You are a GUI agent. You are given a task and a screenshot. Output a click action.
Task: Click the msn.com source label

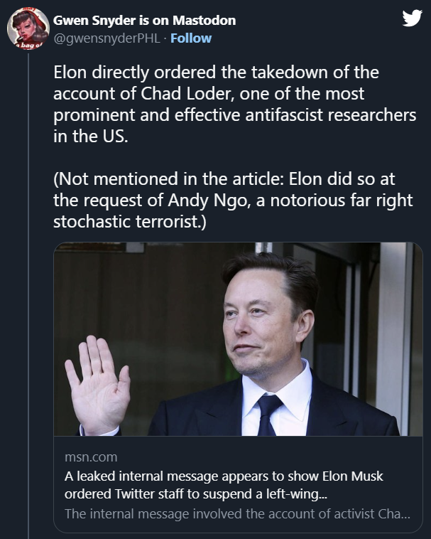[91, 457]
